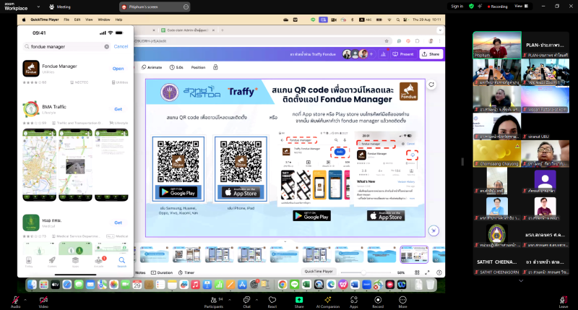Screen dimensions: 578x310
Task: Expand the audio options arrow
Action: (x=27, y=296)
